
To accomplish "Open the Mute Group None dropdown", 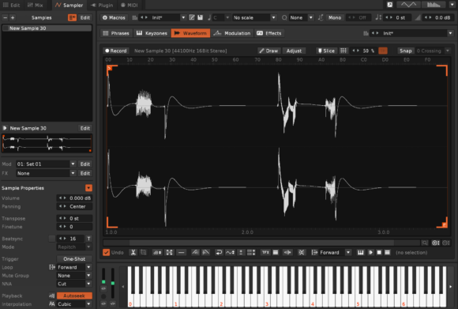I will (74, 276).
